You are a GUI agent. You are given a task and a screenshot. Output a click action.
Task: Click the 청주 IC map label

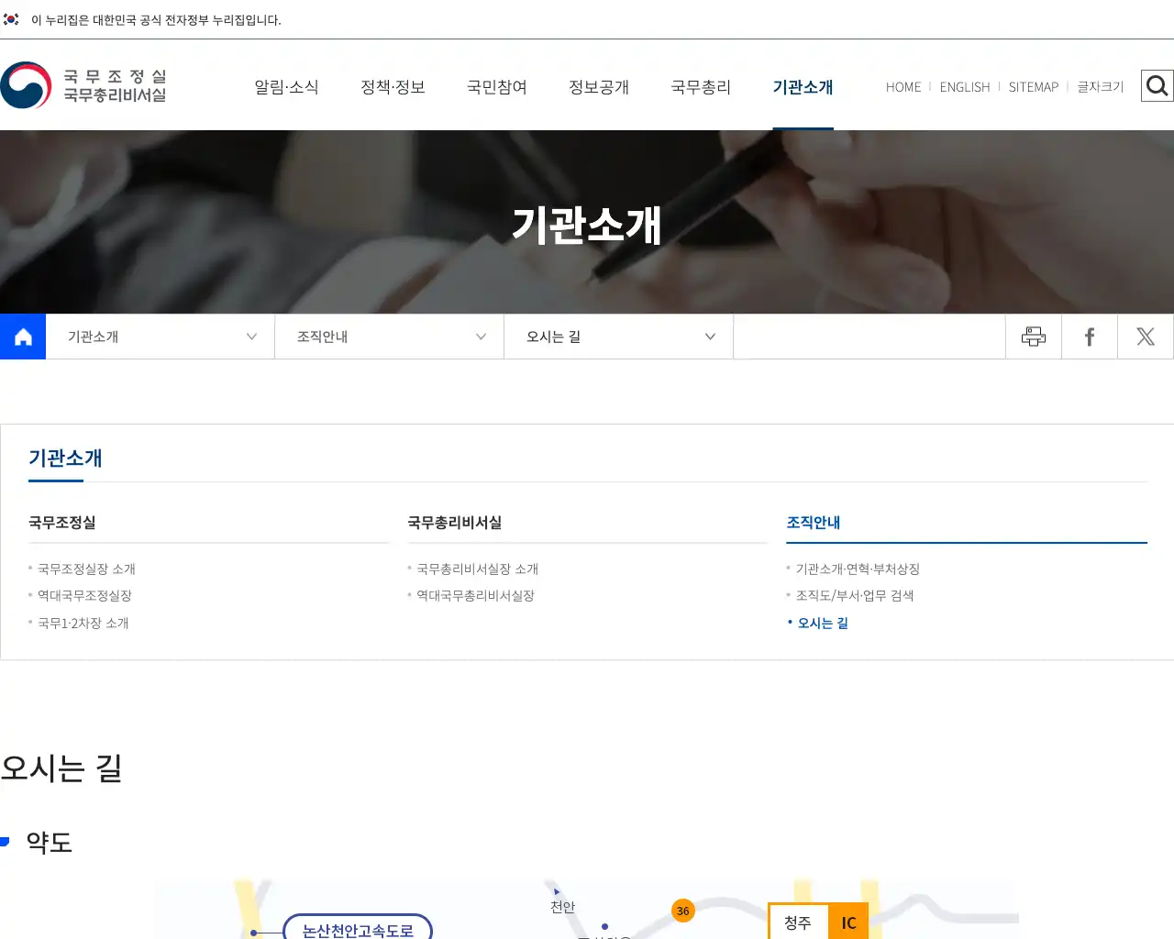coord(818,922)
